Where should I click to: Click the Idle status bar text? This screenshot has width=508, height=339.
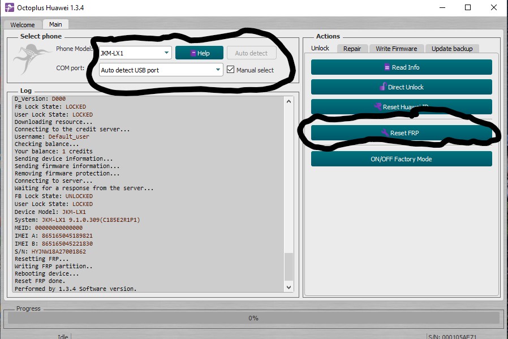(x=63, y=336)
